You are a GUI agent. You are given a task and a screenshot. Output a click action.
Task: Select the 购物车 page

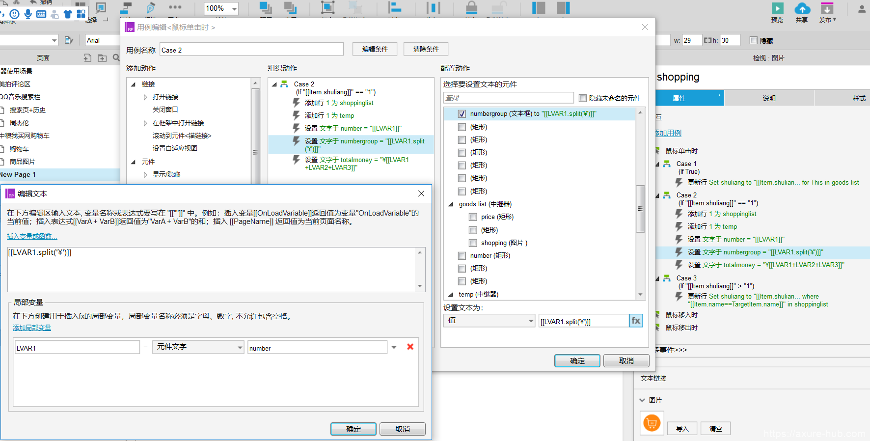tap(19, 149)
